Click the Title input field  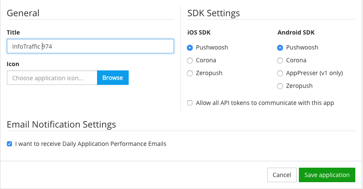point(90,46)
